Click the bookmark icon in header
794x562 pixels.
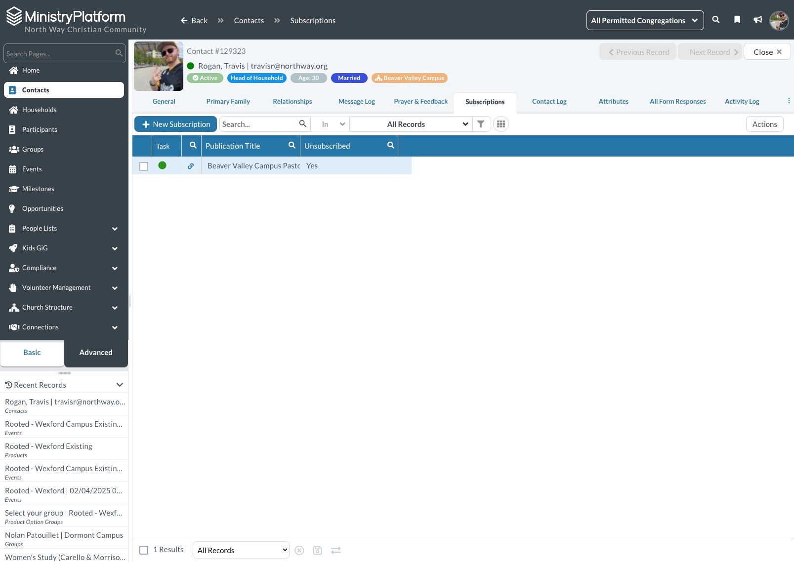(x=737, y=20)
